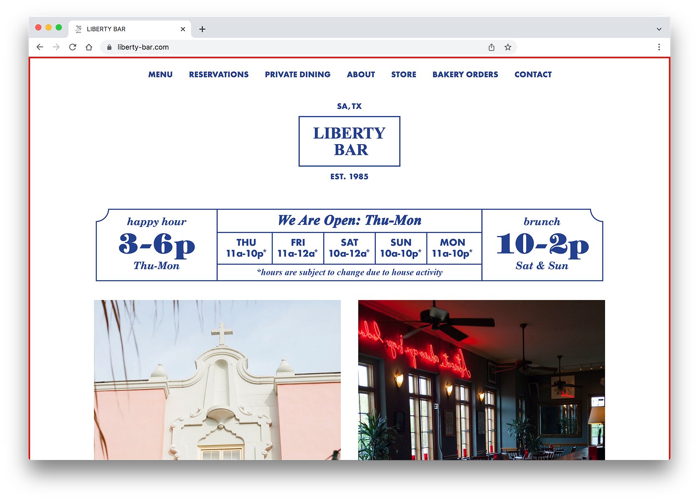Click the hours subject to change note
The width and height of the screenshot is (699, 501).
(349, 272)
